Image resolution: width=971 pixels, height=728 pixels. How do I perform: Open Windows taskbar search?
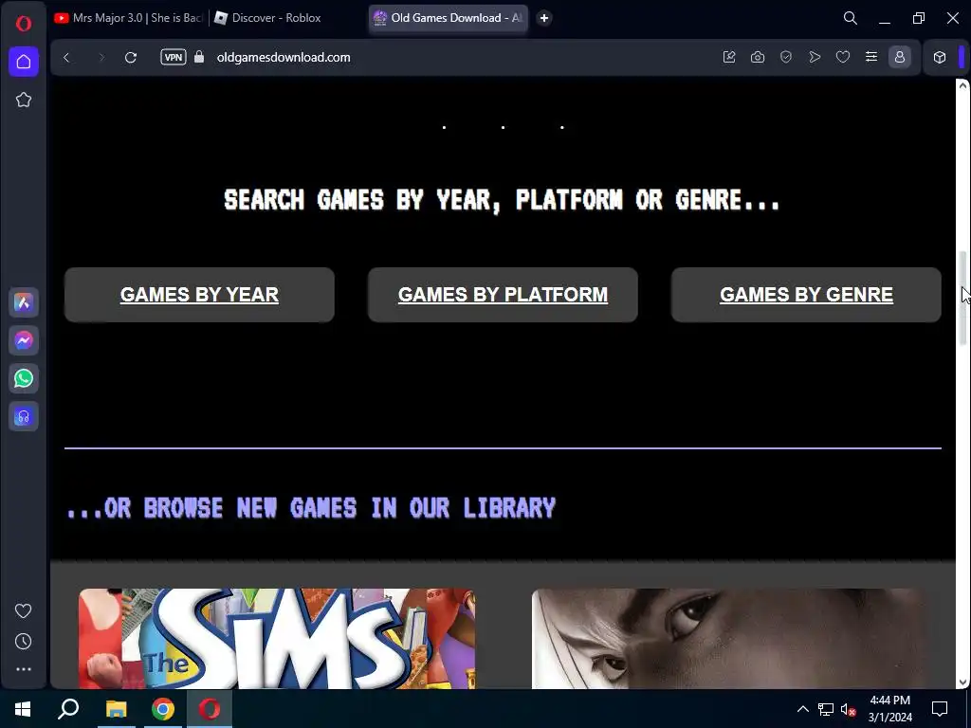click(x=68, y=709)
